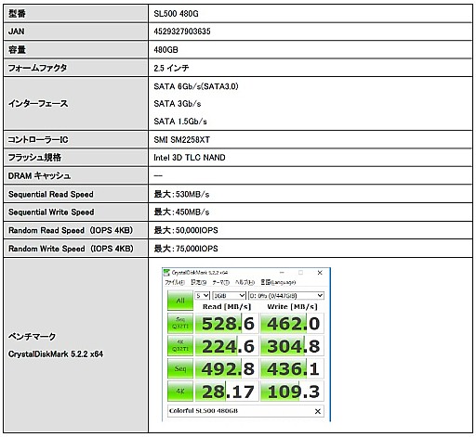Click the All button in CrystalDiskMark

[180, 301]
